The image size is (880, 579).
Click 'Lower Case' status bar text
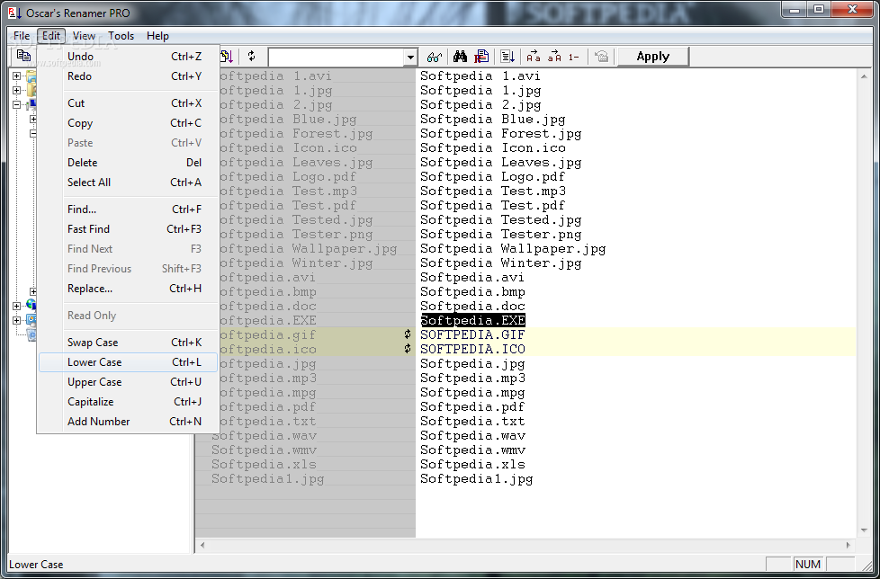36,565
